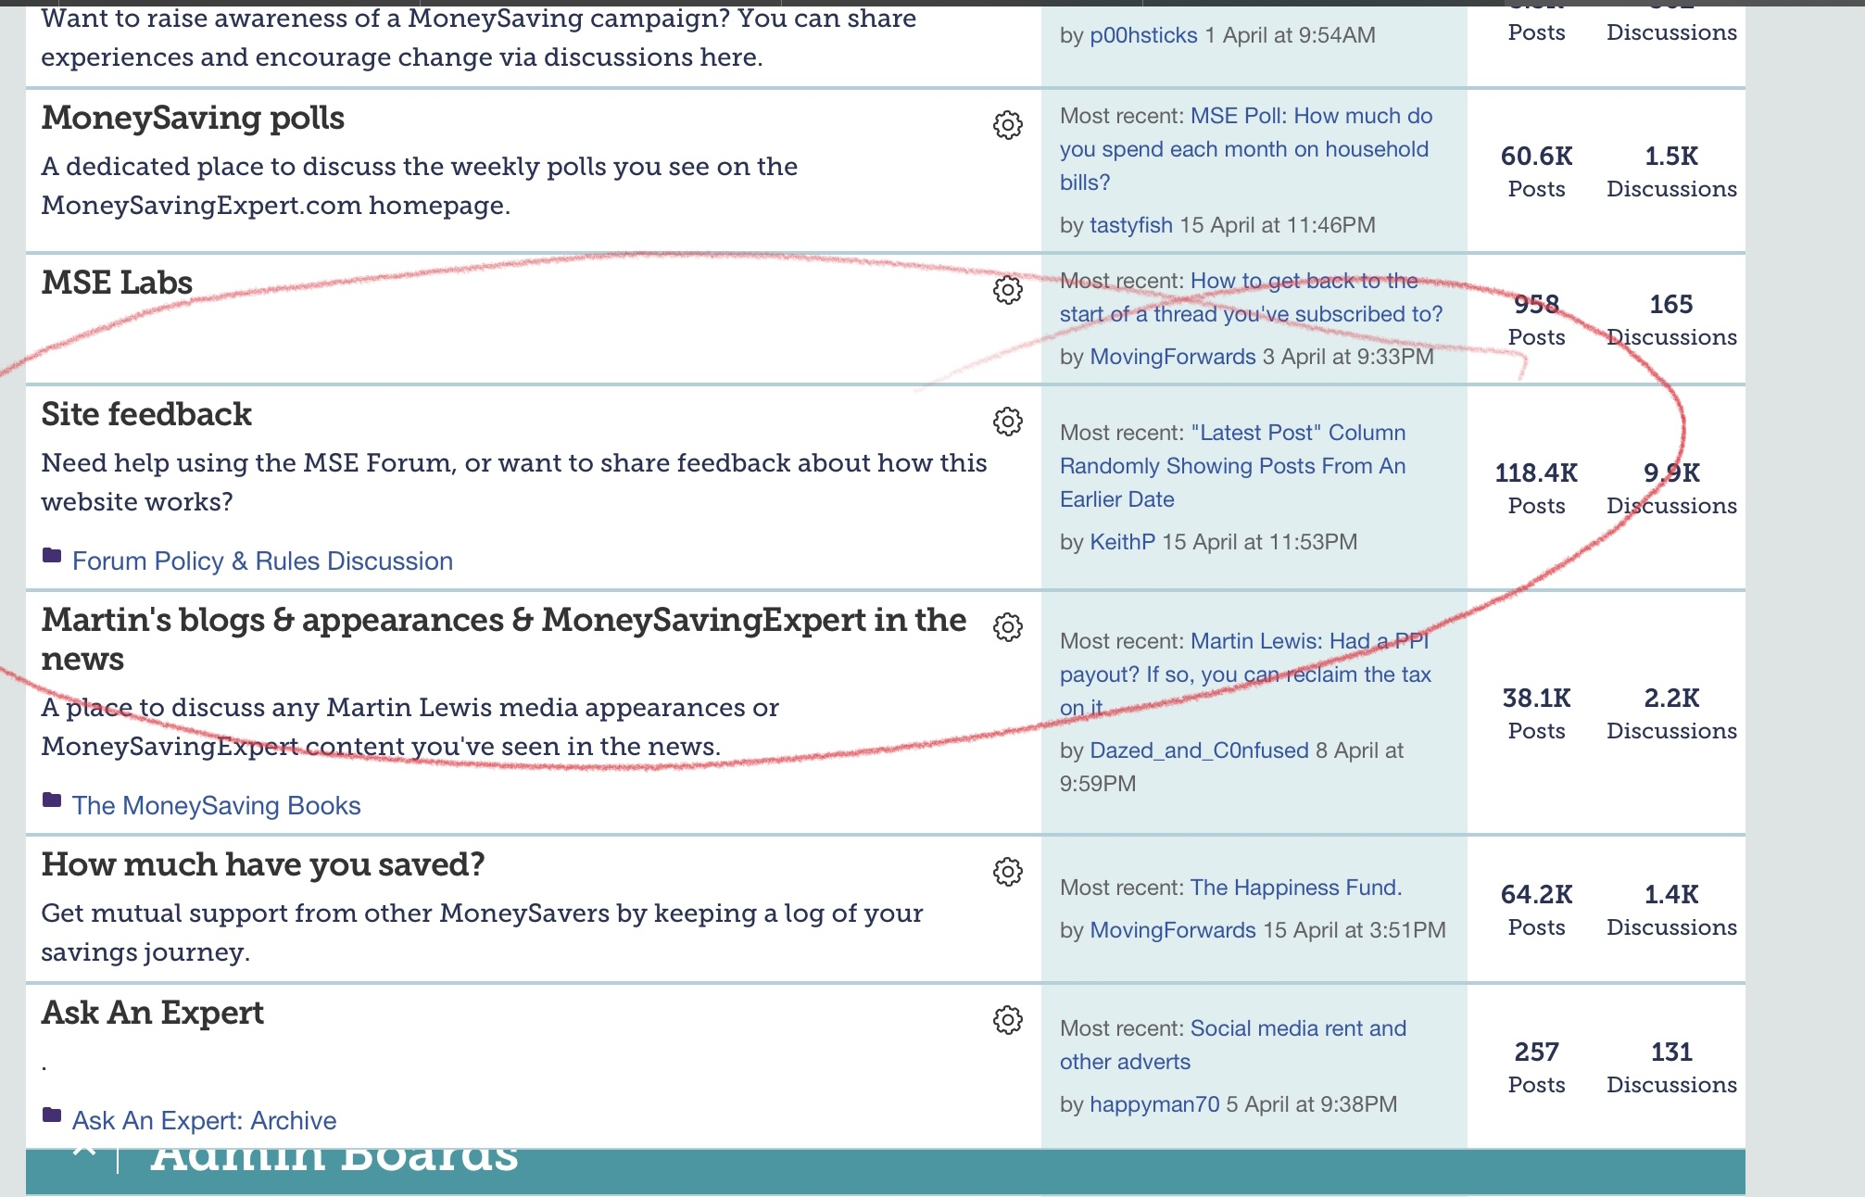Open the Ask An Expert board
The height and width of the screenshot is (1197, 1865).
click(153, 1013)
